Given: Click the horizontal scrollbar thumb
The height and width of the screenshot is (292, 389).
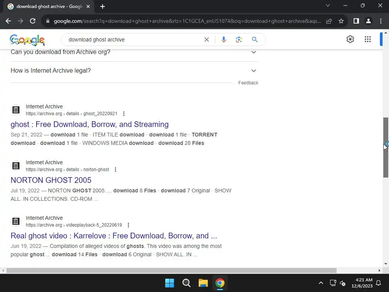Looking at the screenshot, I should [171, 270].
